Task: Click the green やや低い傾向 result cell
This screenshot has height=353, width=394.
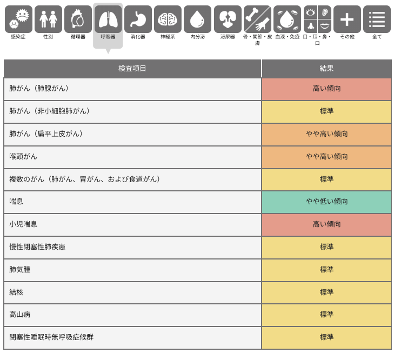Action: 326,202
